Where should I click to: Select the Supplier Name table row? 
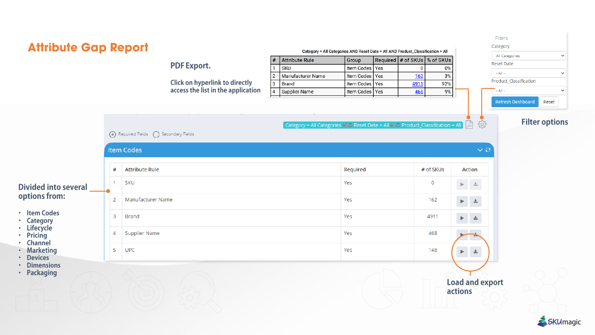[299, 235]
